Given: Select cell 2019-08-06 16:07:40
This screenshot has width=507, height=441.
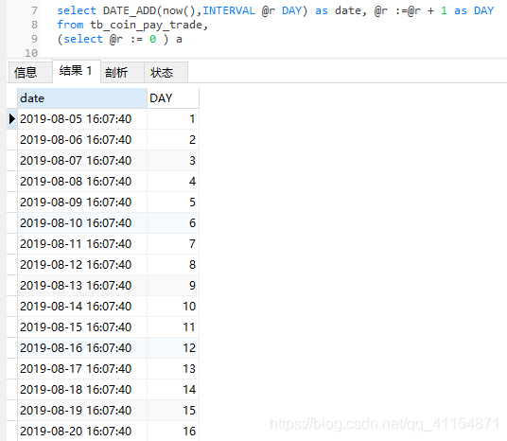Looking at the screenshot, I should [82, 140].
